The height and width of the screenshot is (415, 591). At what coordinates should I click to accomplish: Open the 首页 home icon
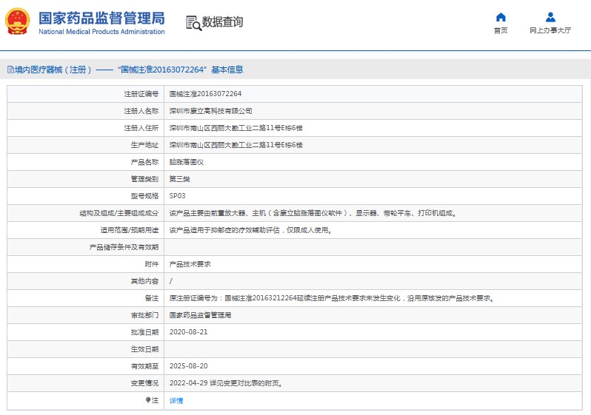(x=501, y=17)
